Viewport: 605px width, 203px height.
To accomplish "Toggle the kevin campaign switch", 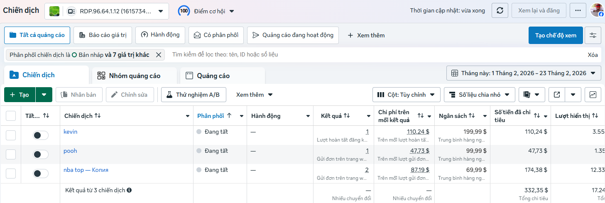I will (x=41, y=135).
